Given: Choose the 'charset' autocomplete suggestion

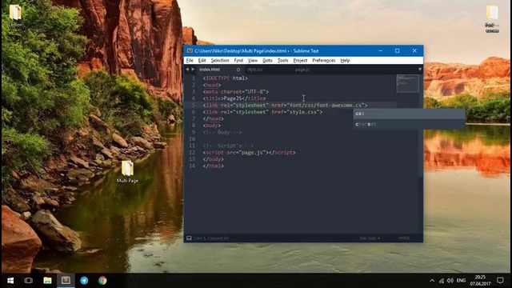Looking at the screenshot, I should click(409, 124).
